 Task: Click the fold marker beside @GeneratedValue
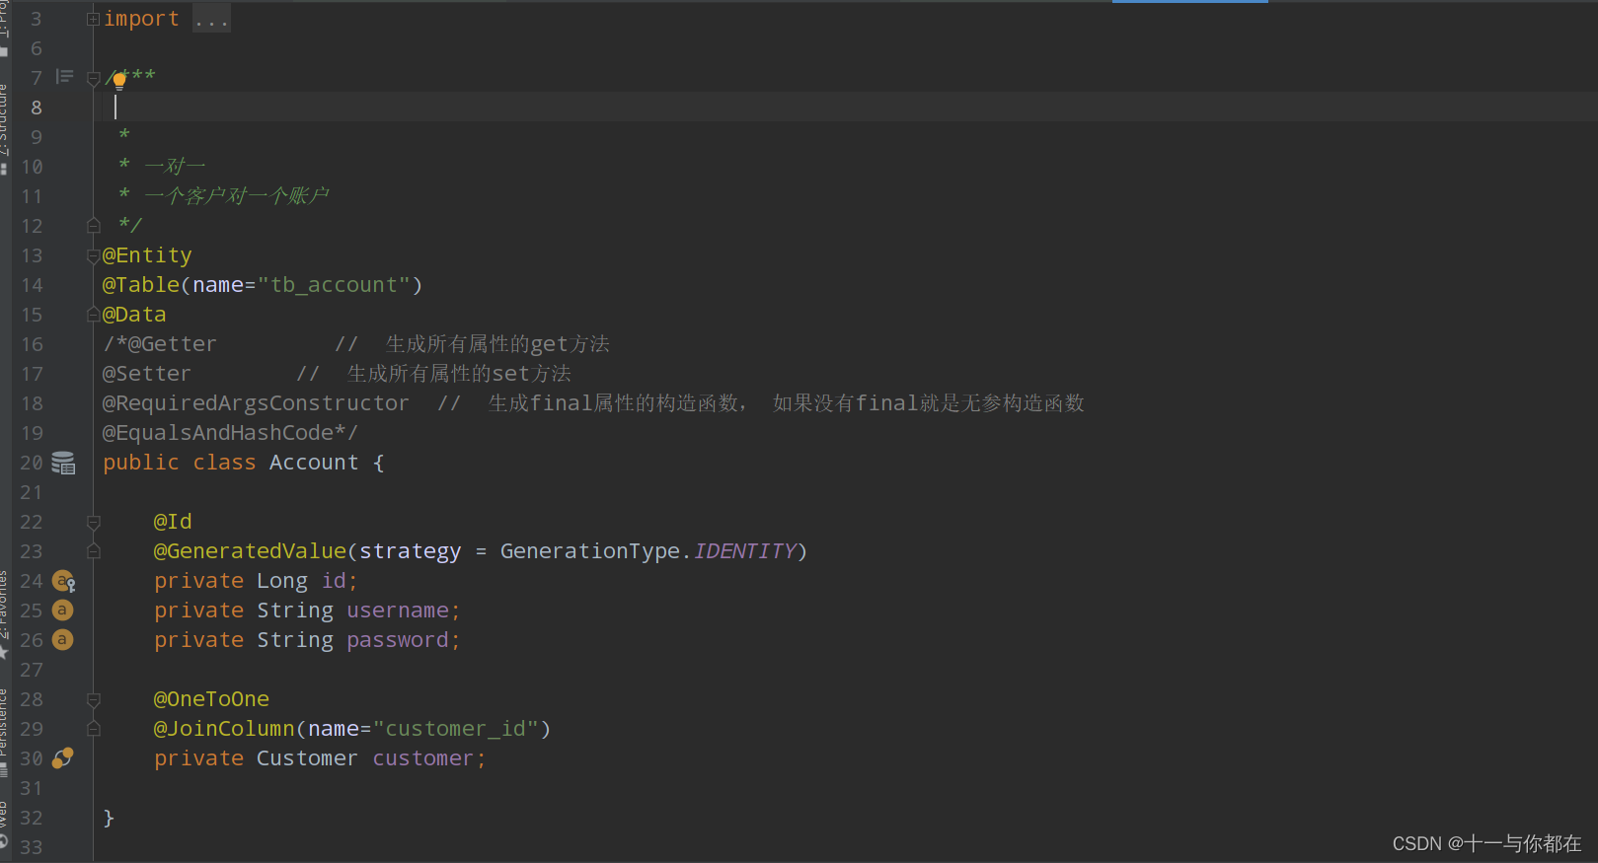(x=94, y=551)
